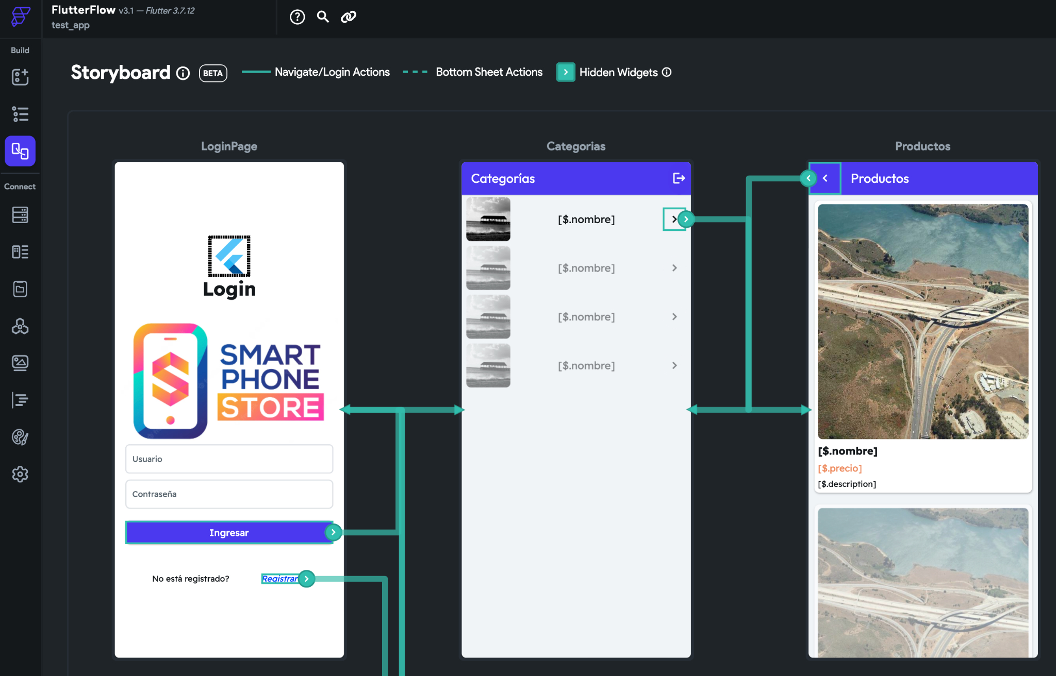This screenshot has height=676, width=1056.
Task: Click the Contraseña input field
Action: pos(229,494)
